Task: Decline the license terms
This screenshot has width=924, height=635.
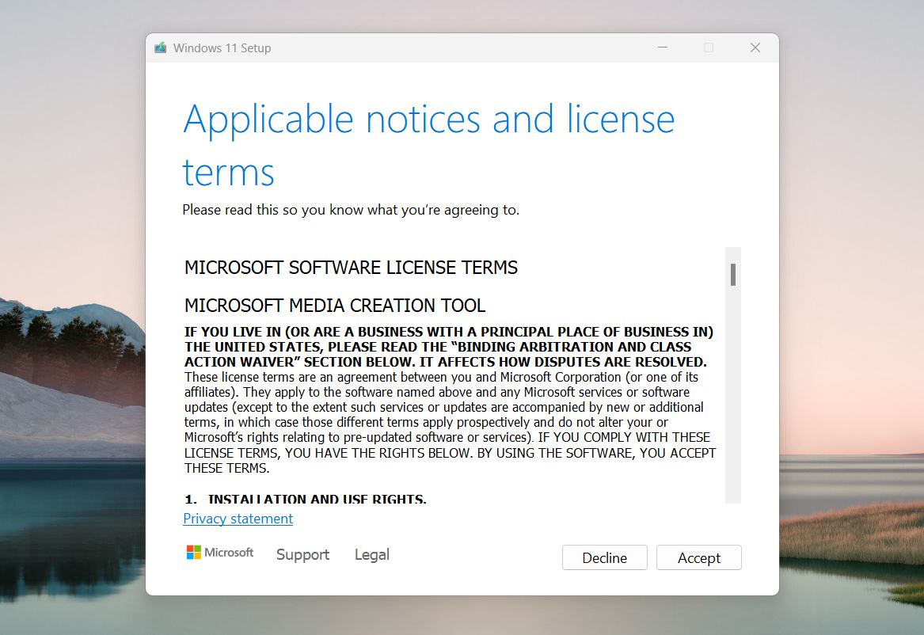Action: (605, 557)
